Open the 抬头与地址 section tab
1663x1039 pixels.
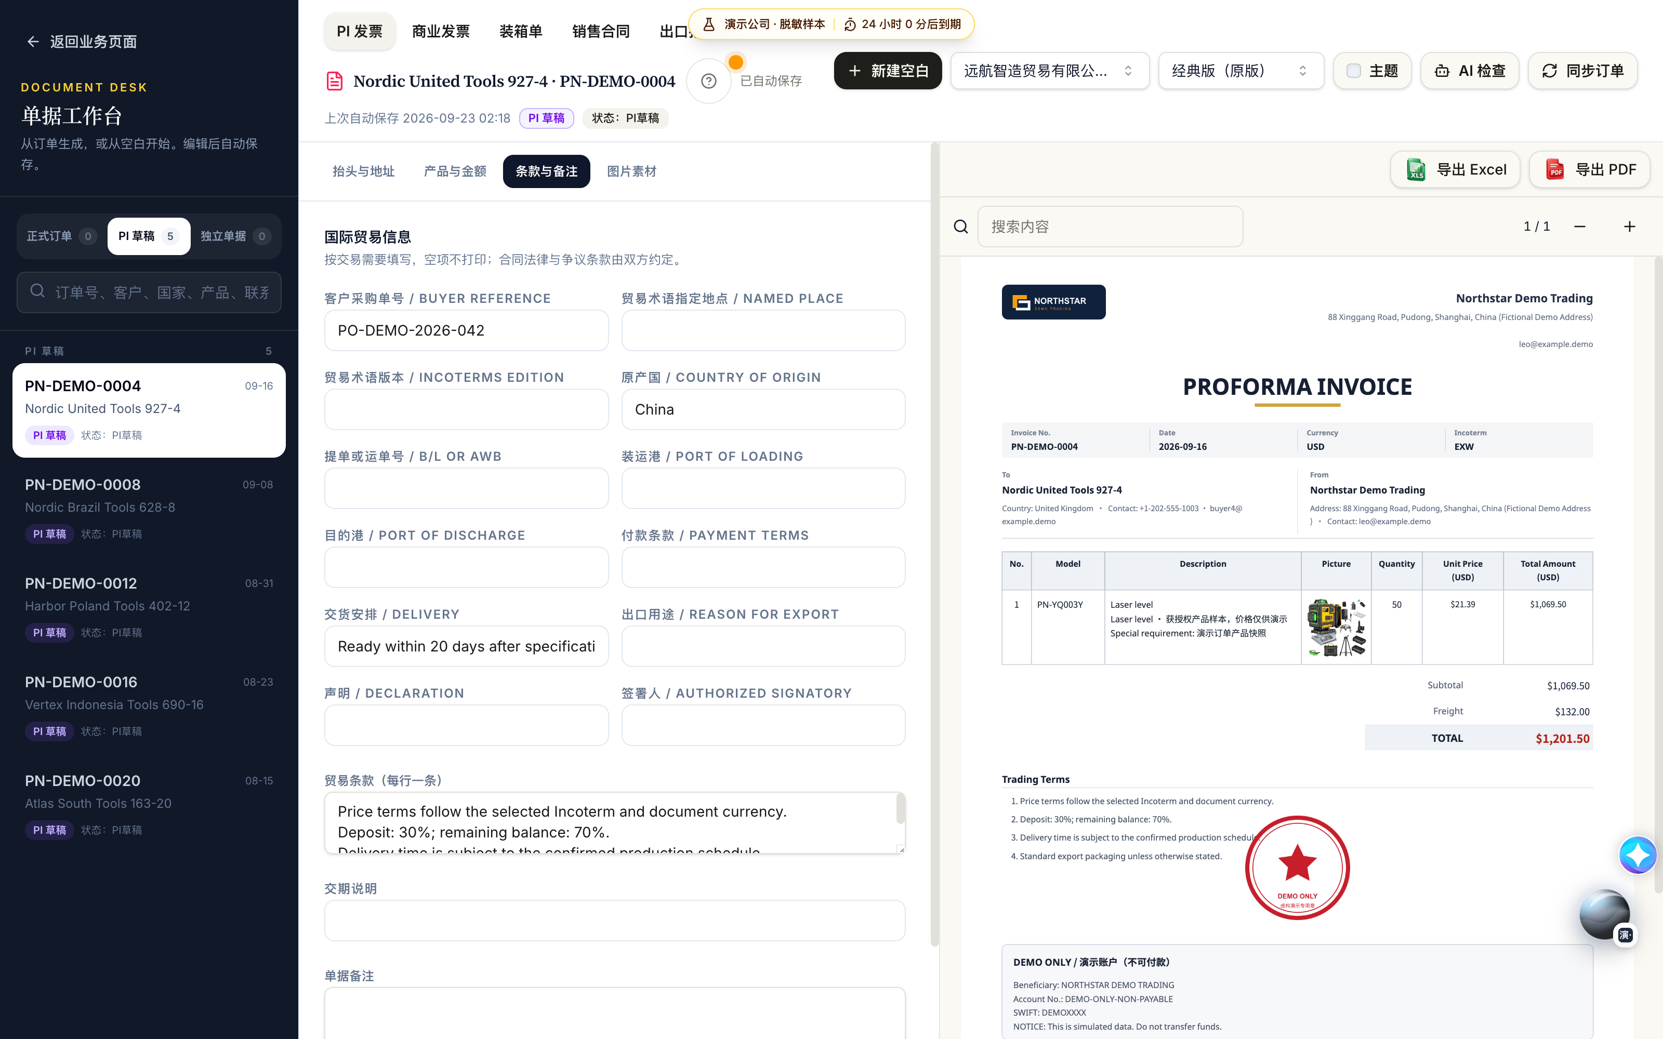tap(363, 171)
